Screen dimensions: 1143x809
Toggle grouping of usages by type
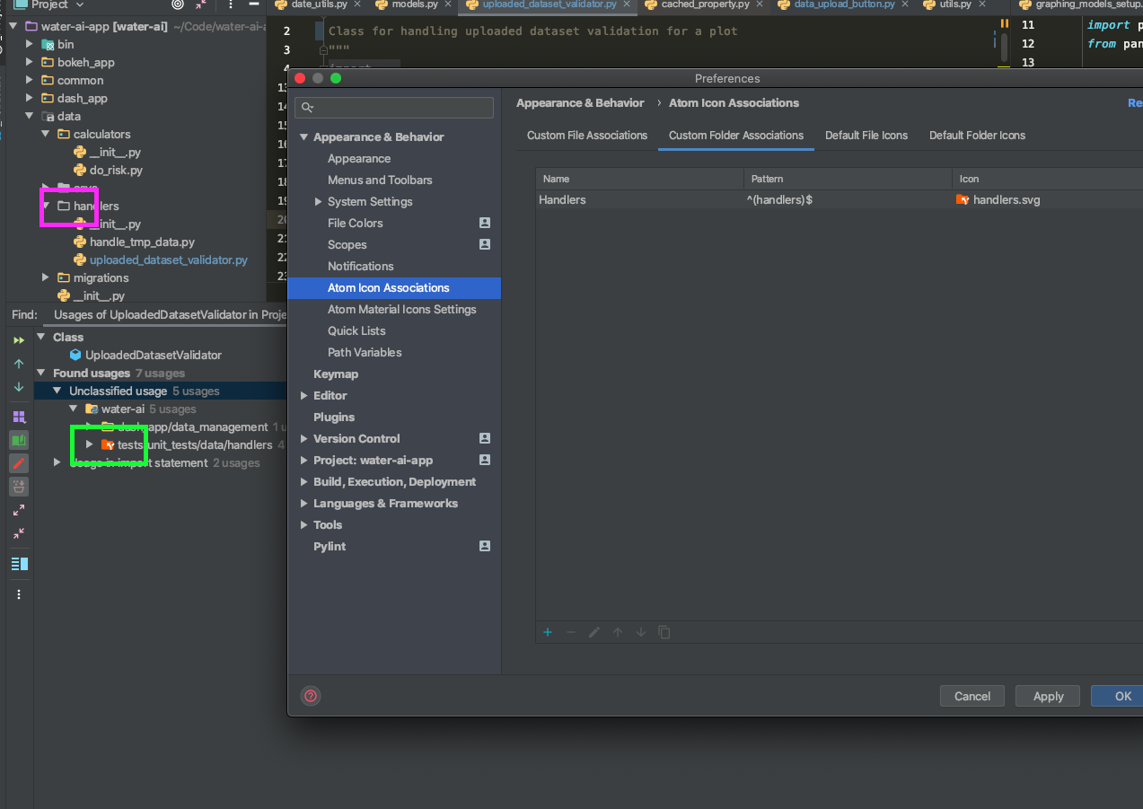pyautogui.click(x=18, y=416)
